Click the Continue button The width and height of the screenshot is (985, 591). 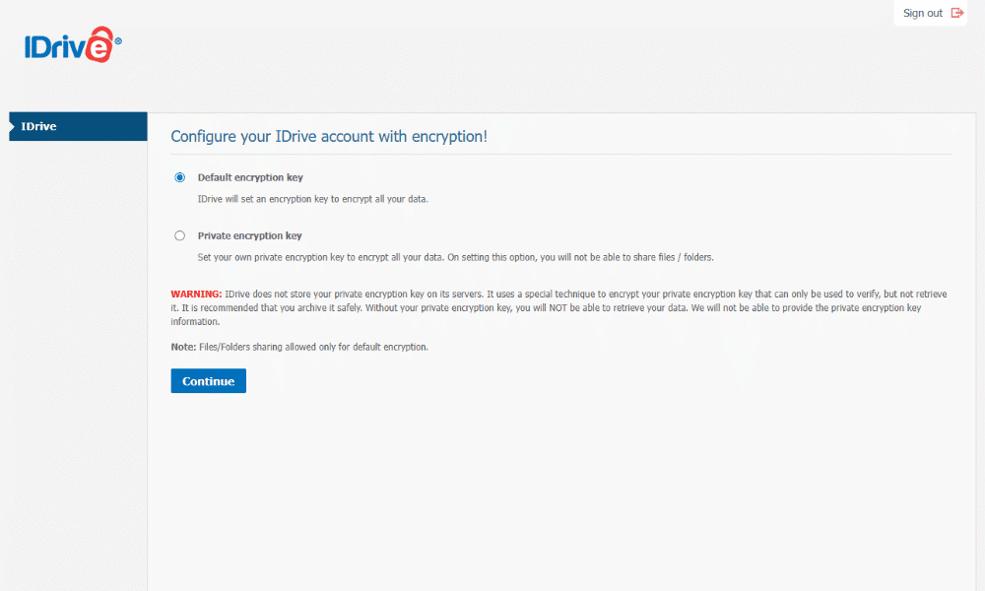click(209, 381)
